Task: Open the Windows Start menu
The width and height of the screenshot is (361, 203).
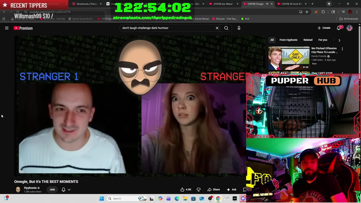Action: point(102,198)
